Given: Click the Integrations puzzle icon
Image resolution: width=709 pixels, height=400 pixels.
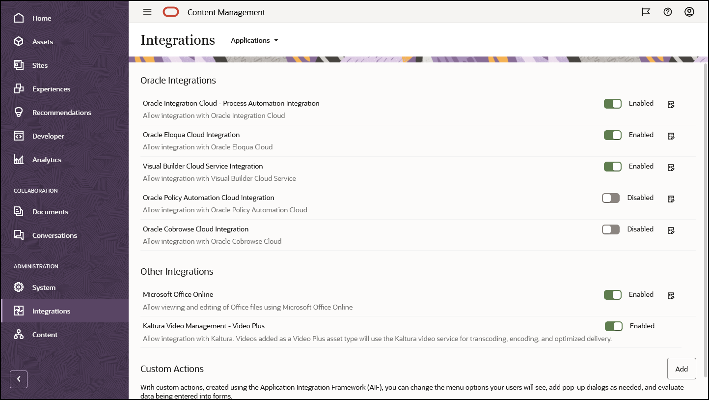Looking at the screenshot, I should coord(19,311).
